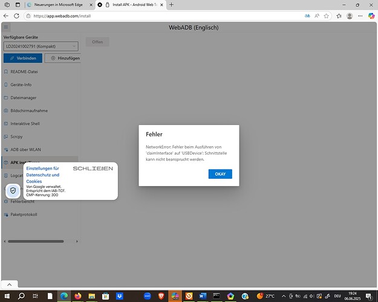Screen dimensions: 378x302
Task: Open Interaktive Shell in the sidebar
Action: click(x=25, y=124)
